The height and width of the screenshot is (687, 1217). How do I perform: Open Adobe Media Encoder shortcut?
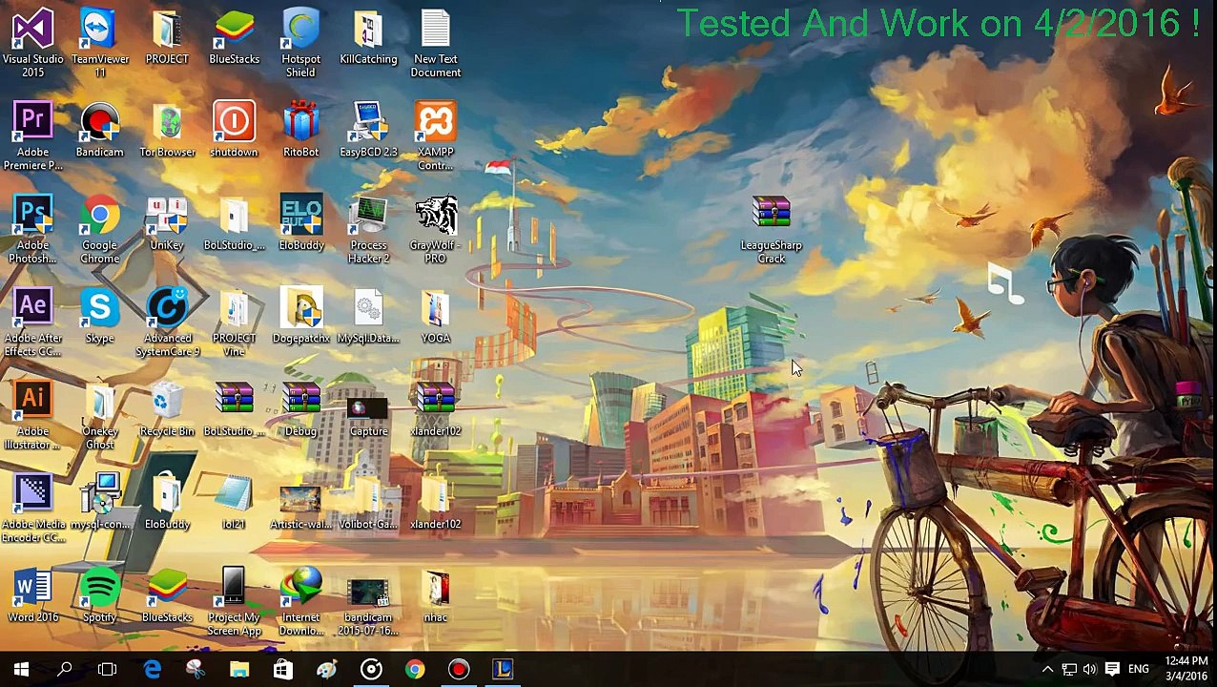coord(32,509)
